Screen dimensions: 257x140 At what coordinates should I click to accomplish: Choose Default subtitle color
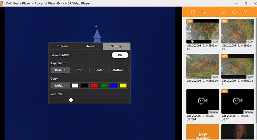[x=60, y=86]
